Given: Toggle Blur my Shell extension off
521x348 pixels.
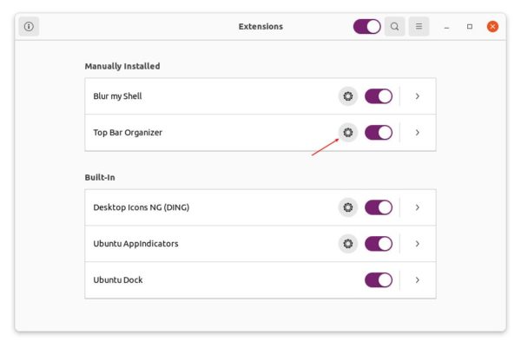Looking at the screenshot, I should tap(378, 96).
